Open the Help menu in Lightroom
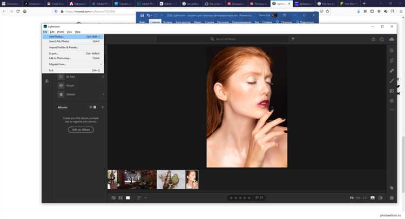This screenshot has width=405, height=219. pos(78,32)
